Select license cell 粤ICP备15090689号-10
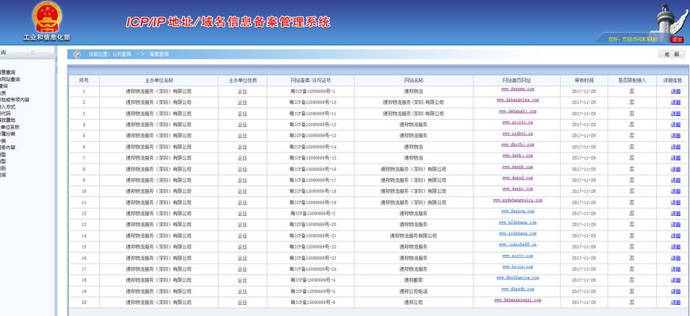Image resolution: width=690 pixels, height=316 pixels. pyautogui.click(x=312, y=102)
